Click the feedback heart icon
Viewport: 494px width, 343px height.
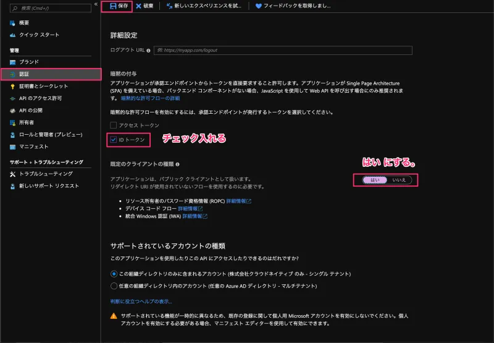[258, 6]
